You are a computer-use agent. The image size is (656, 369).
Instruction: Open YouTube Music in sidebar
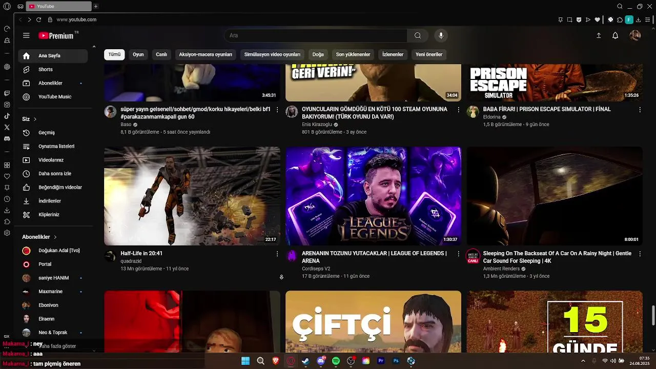(x=53, y=97)
